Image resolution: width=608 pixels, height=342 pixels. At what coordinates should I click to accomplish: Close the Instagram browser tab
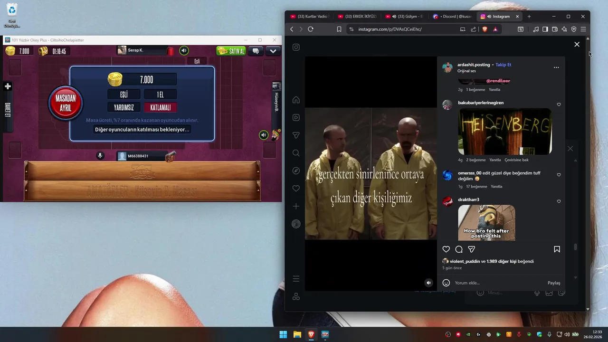517,16
